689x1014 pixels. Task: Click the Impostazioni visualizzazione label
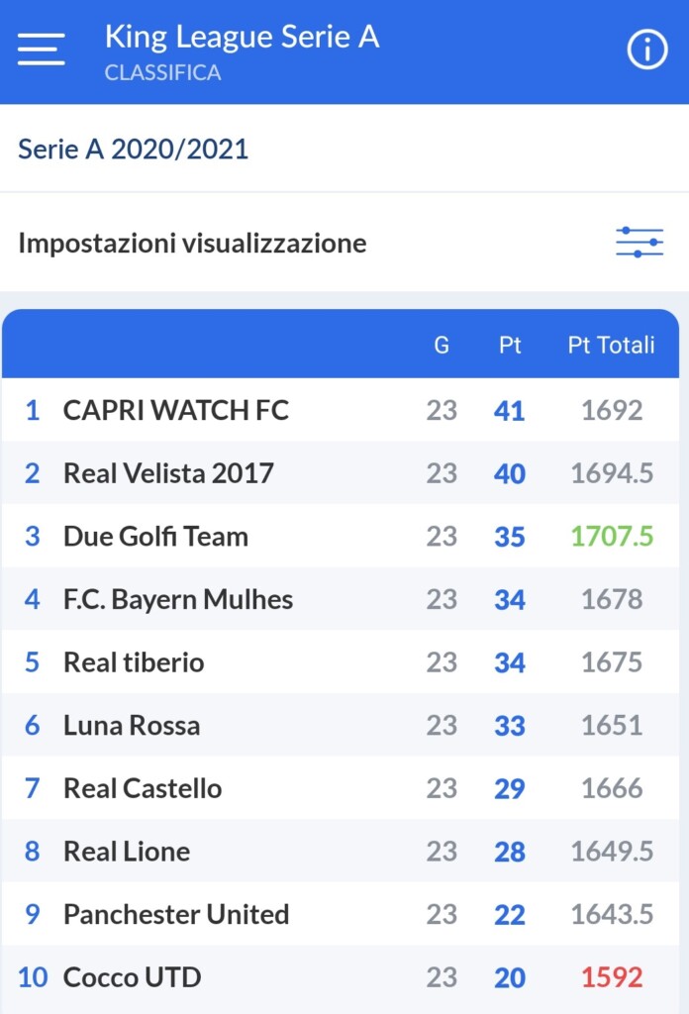192,243
